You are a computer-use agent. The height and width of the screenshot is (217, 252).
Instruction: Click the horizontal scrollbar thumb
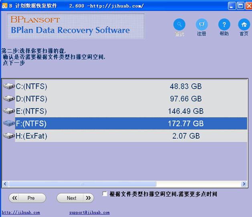82,184
